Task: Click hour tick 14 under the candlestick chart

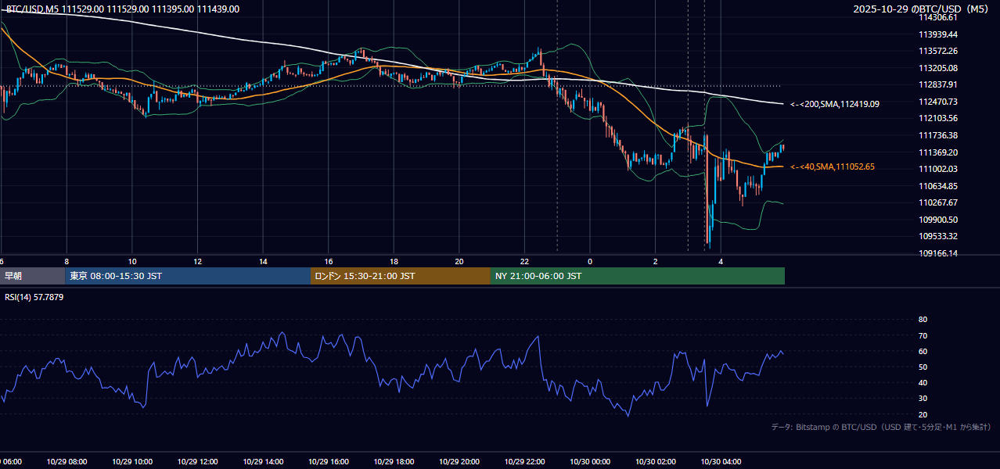Action: (263, 261)
